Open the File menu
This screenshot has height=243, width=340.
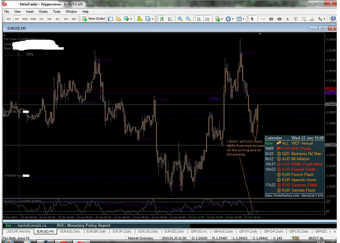point(7,11)
